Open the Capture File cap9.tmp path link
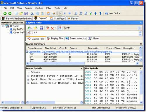Image resolution: width=146 pixels, height=112 pixels. [x=70, y=51]
